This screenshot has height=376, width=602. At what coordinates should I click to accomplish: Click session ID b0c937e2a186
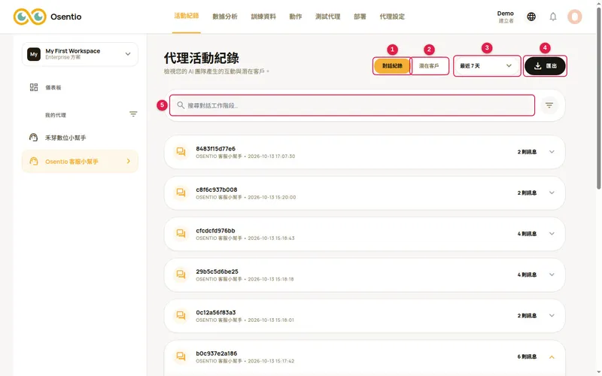tap(217, 353)
